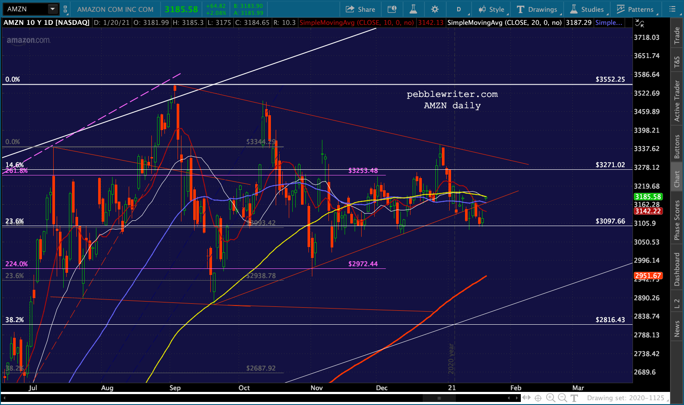Click the red 2951.67 price bubble on axis
The height and width of the screenshot is (405, 684).
[648, 276]
